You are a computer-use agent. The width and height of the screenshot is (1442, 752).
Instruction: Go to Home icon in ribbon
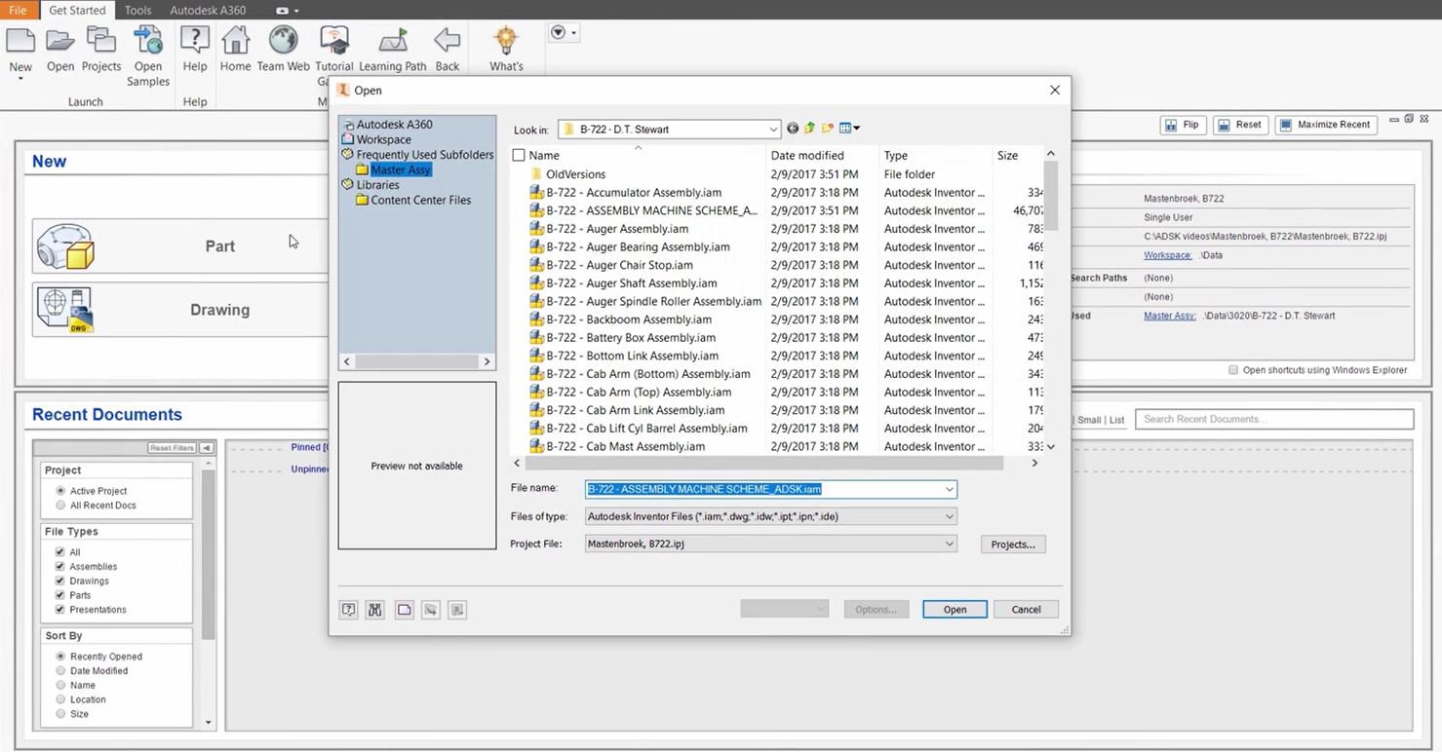tap(235, 41)
